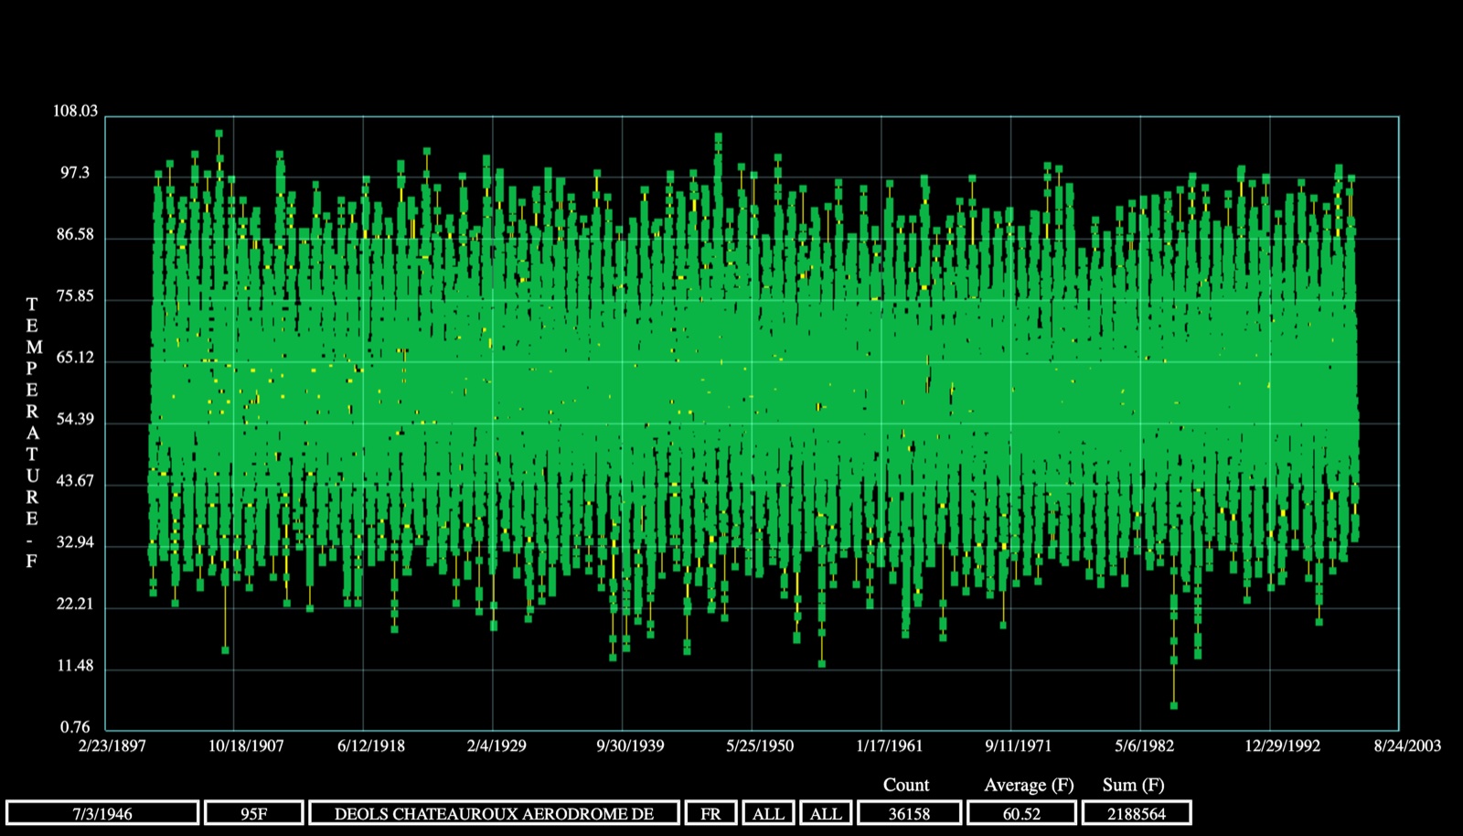Click the y-axis value 108.03
Screen dimensions: 1463x836
pyautogui.click(x=75, y=111)
